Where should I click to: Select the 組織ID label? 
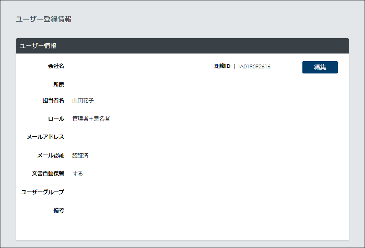(x=222, y=67)
